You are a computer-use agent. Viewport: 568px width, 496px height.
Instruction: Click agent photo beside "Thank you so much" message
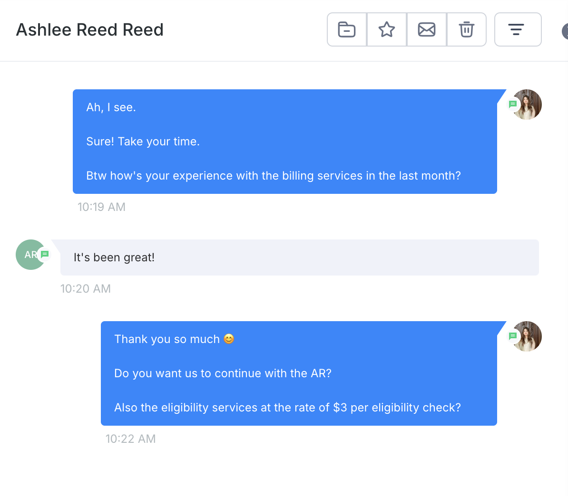tap(528, 336)
